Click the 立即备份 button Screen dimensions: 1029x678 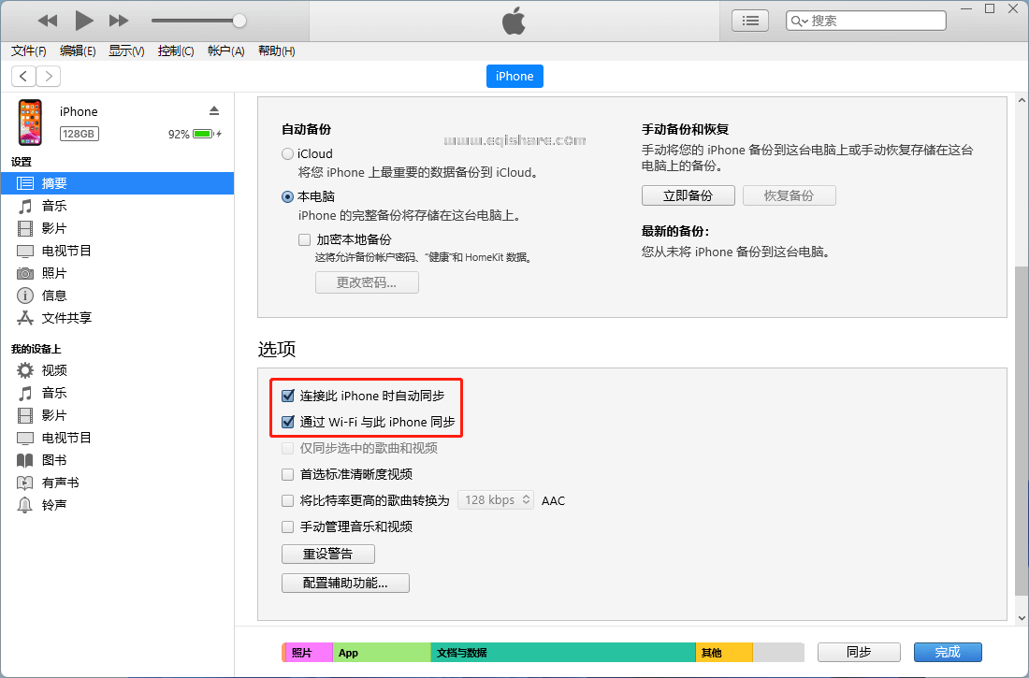point(688,195)
